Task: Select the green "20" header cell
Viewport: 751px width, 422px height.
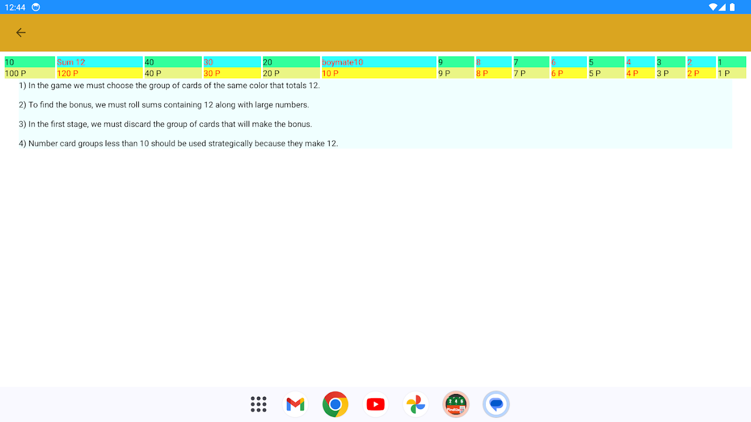Action: click(x=291, y=62)
